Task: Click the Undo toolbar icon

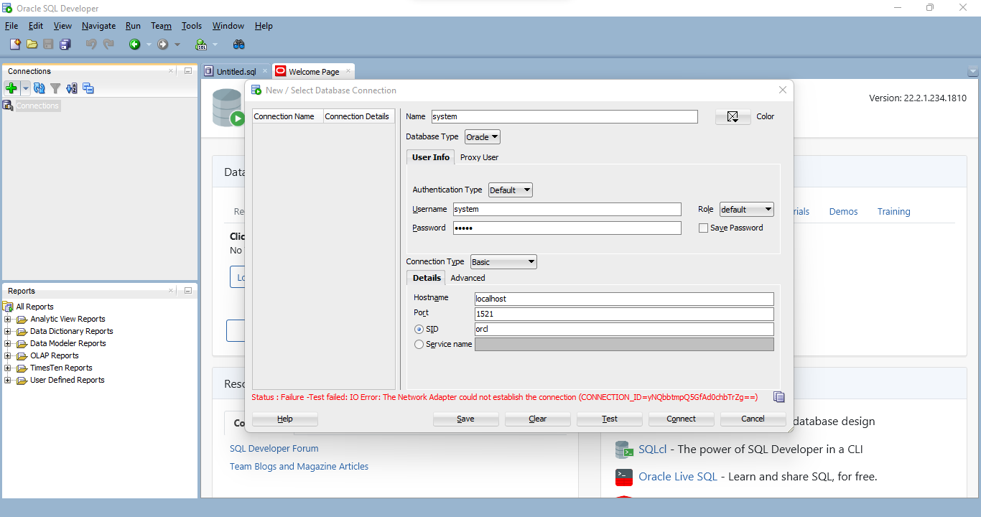Action: click(91, 45)
